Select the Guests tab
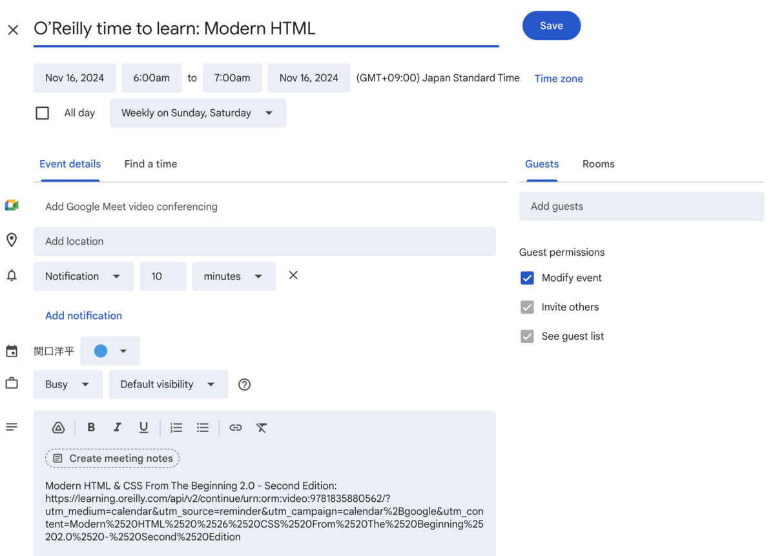The image size is (775, 556). tap(542, 164)
